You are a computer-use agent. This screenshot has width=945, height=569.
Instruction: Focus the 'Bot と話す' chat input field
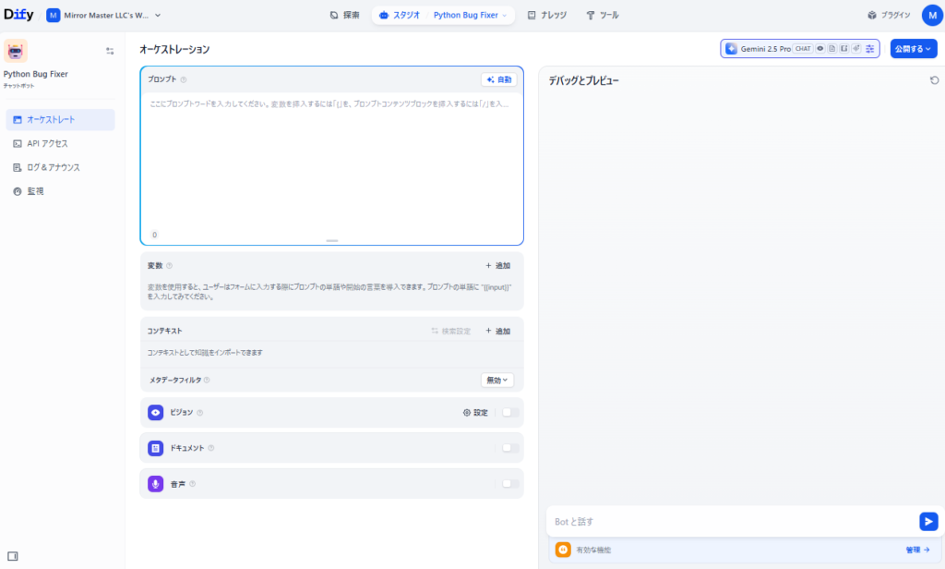click(729, 522)
